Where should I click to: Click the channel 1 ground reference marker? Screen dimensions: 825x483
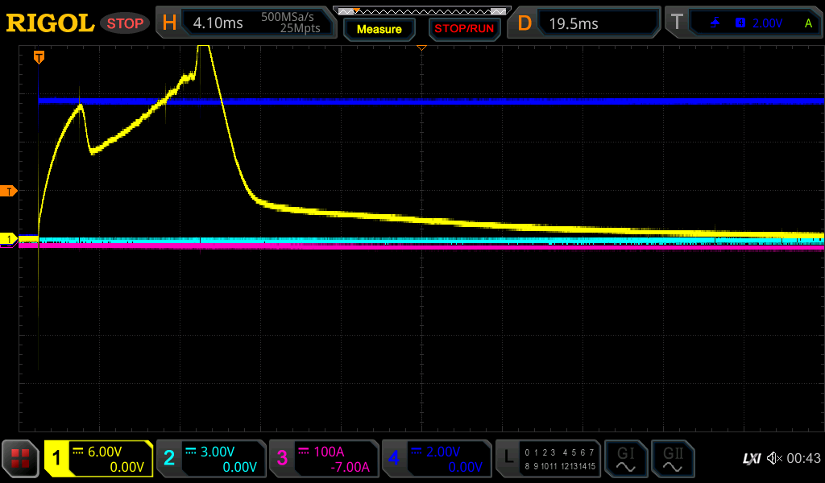pos(9,239)
